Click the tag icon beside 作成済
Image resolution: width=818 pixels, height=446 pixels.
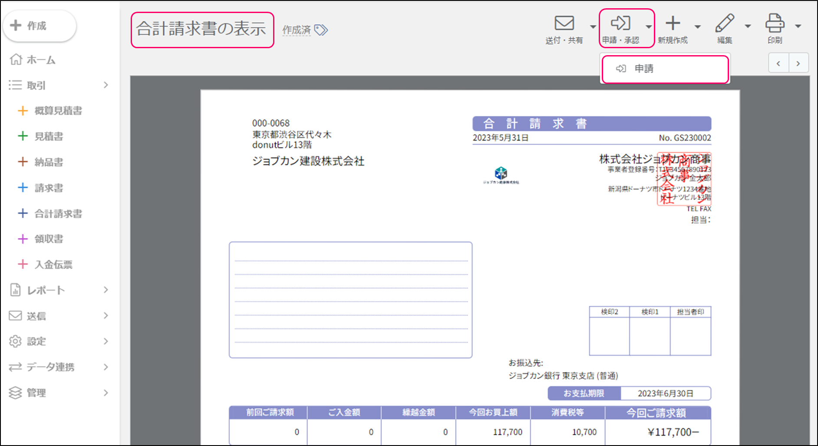[x=321, y=30]
